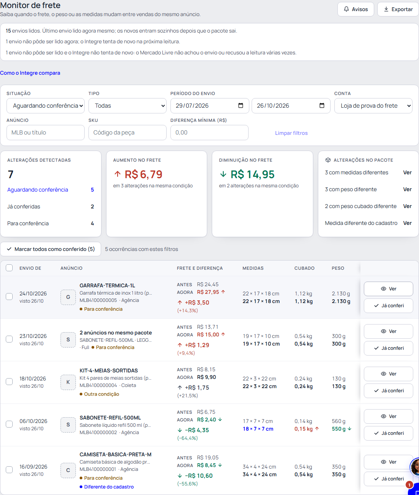The height and width of the screenshot is (495, 419).
Task: Expand the Tipo dropdown showing Todas
Action: 128,106
